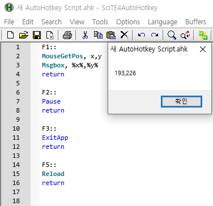The image size is (213, 206).
Task: Click the return keyword on line 16
Action: 53,183
